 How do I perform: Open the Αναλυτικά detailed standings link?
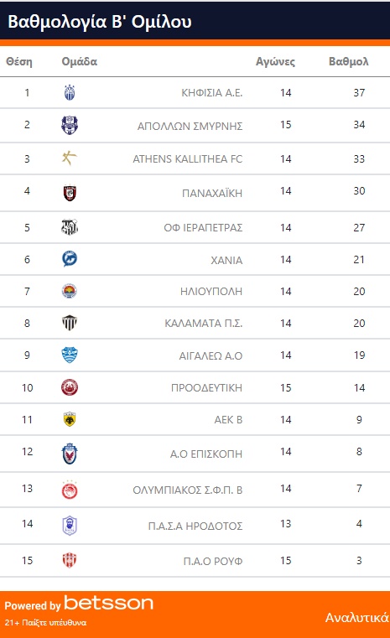coord(357,618)
